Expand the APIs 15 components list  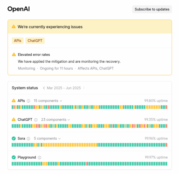coord(48,101)
